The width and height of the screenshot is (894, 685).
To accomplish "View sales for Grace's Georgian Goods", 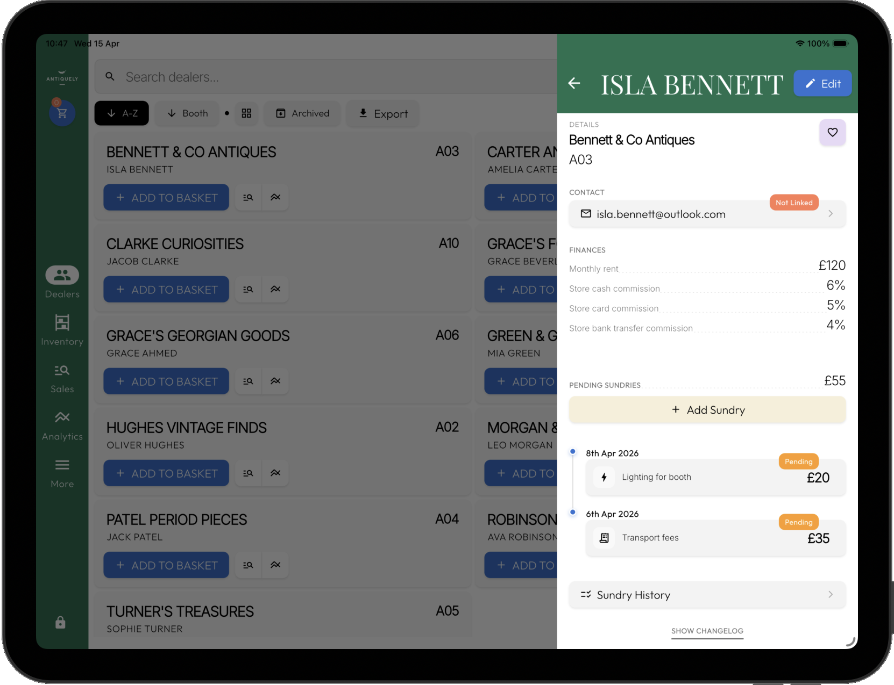I will (248, 381).
